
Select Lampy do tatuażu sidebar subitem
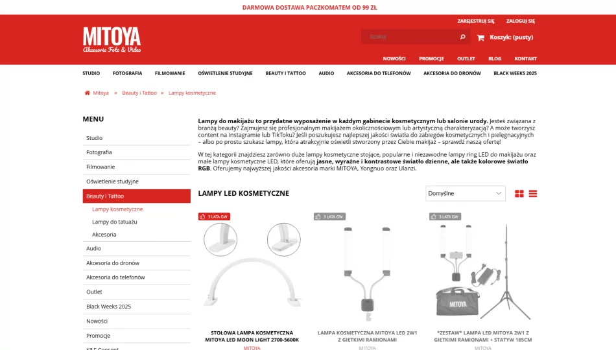(x=114, y=222)
